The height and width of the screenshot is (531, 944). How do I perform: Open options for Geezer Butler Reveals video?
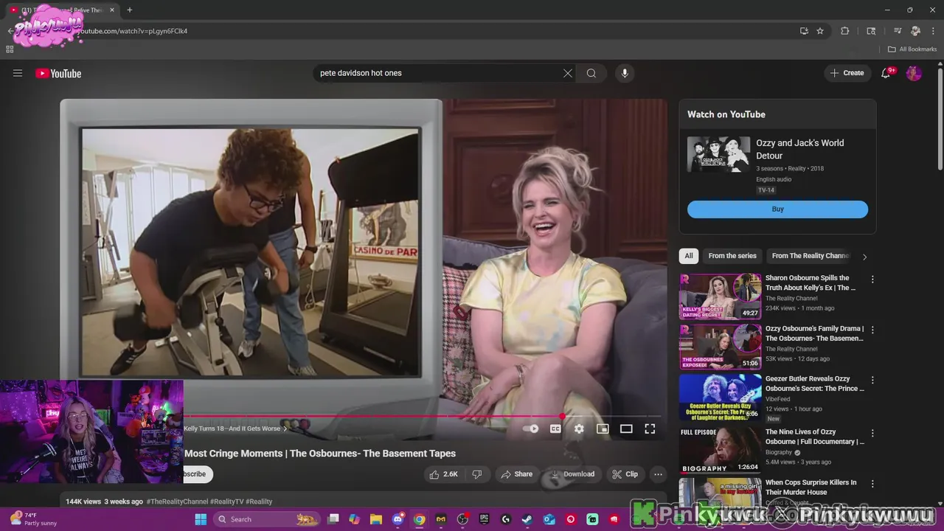click(x=872, y=380)
